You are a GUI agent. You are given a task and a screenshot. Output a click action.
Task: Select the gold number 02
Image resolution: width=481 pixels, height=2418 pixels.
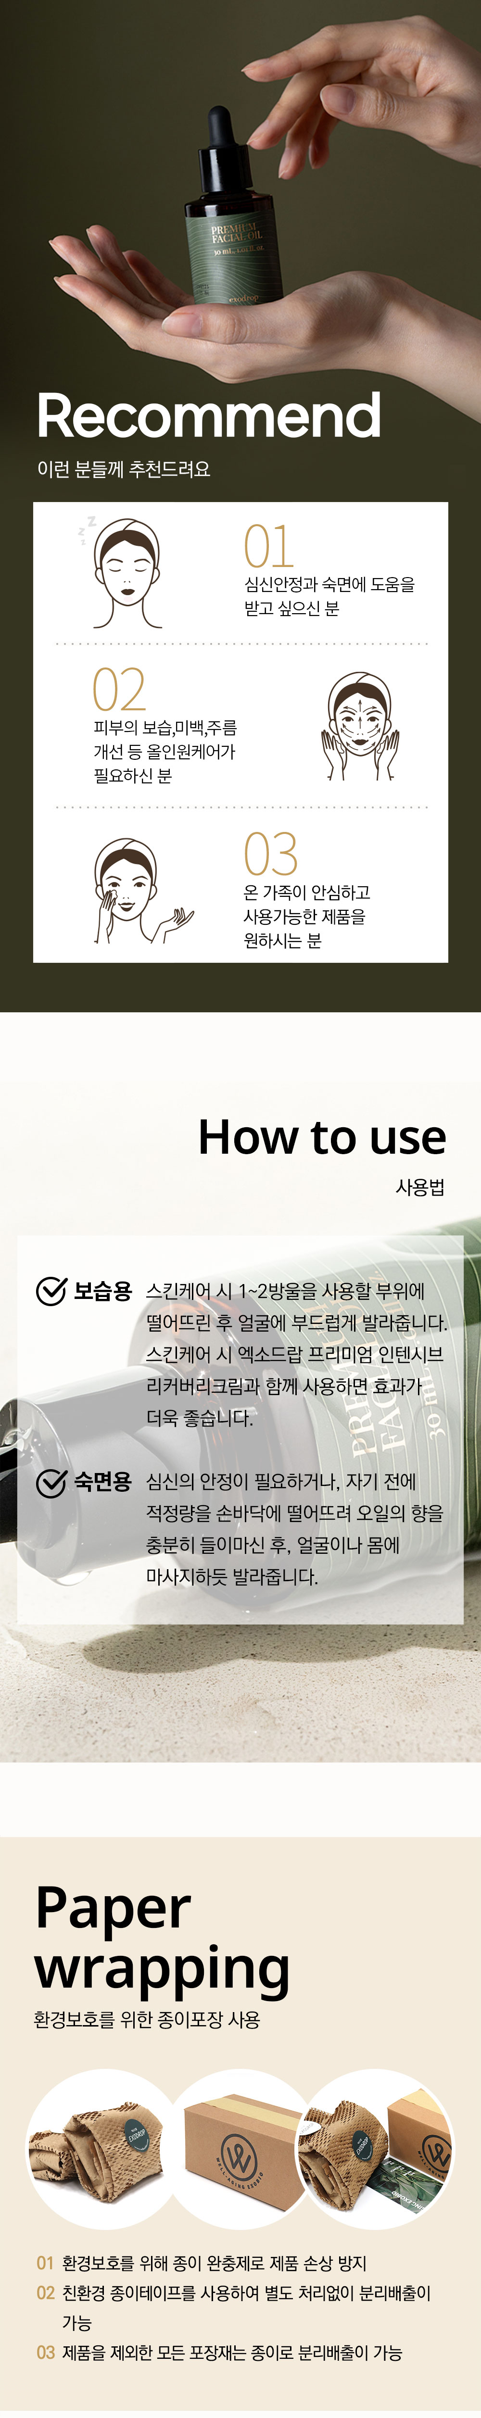coord(119,690)
